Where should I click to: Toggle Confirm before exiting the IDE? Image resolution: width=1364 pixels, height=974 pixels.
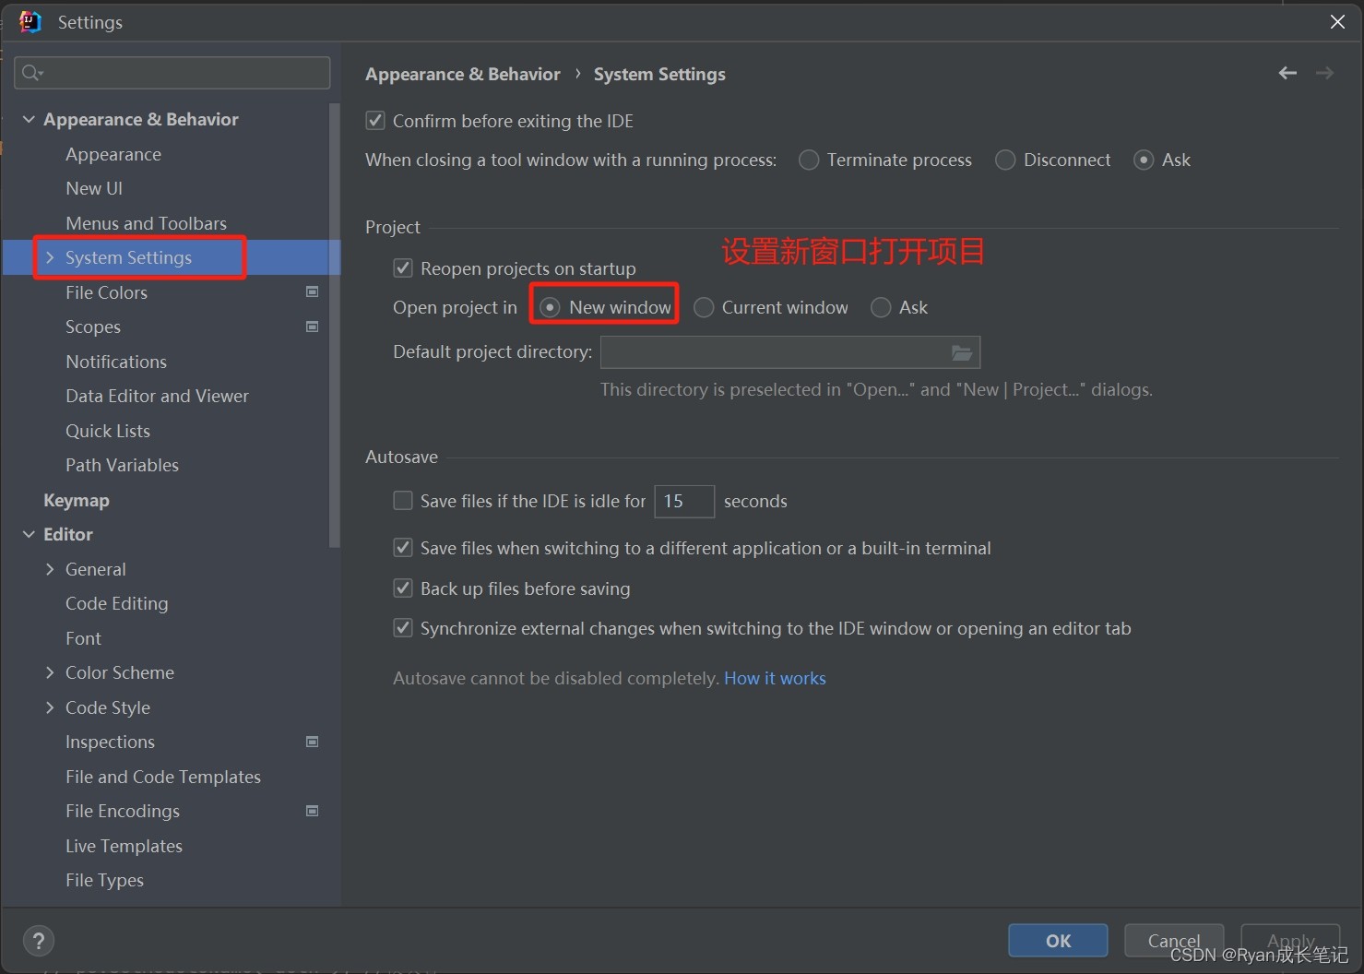tap(375, 121)
